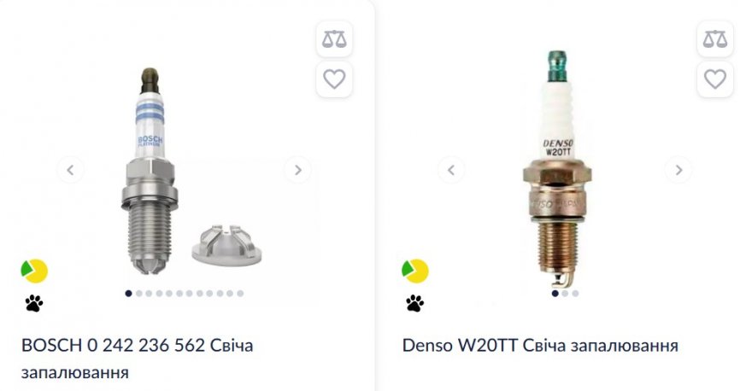Click the paw icon under BOSCH product
The height and width of the screenshot is (391, 752).
[x=34, y=303]
